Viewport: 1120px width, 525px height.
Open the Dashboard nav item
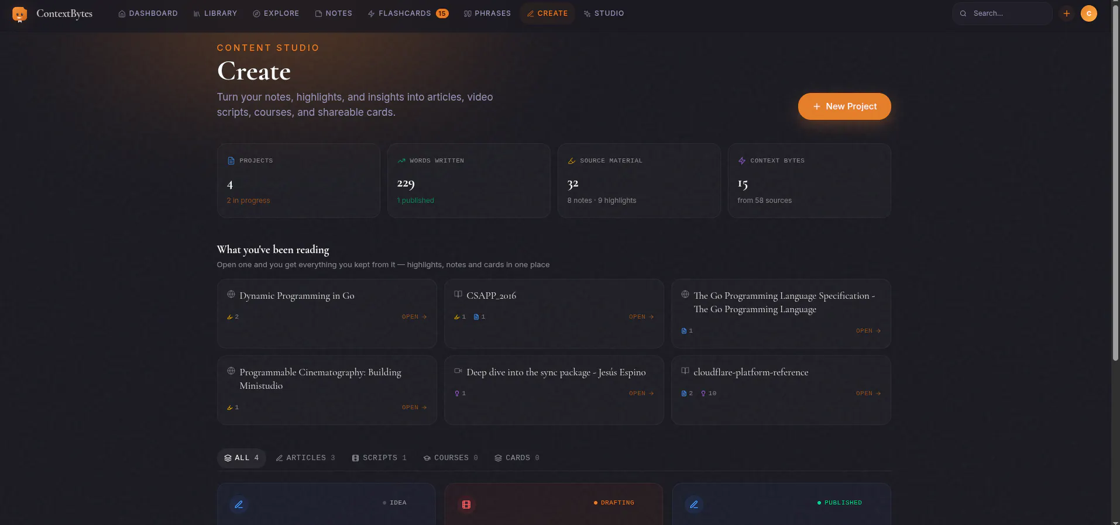148,13
